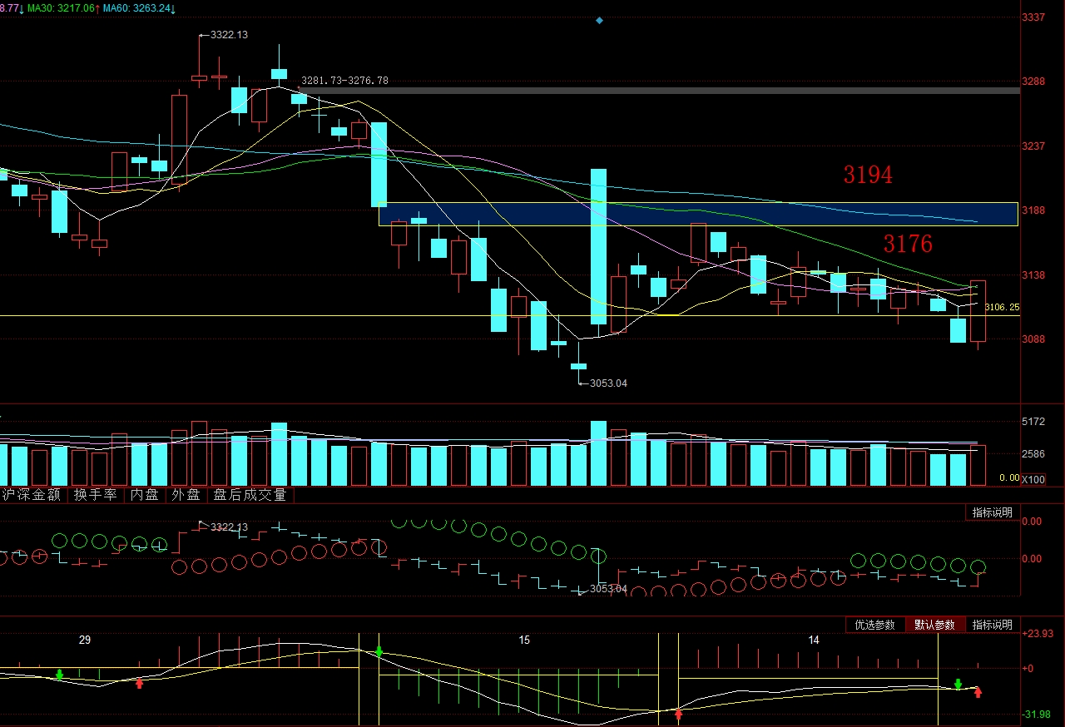This screenshot has height=727, width=1065.
Task: Click the green down arrow nearest date 29
Action: click(59, 675)
